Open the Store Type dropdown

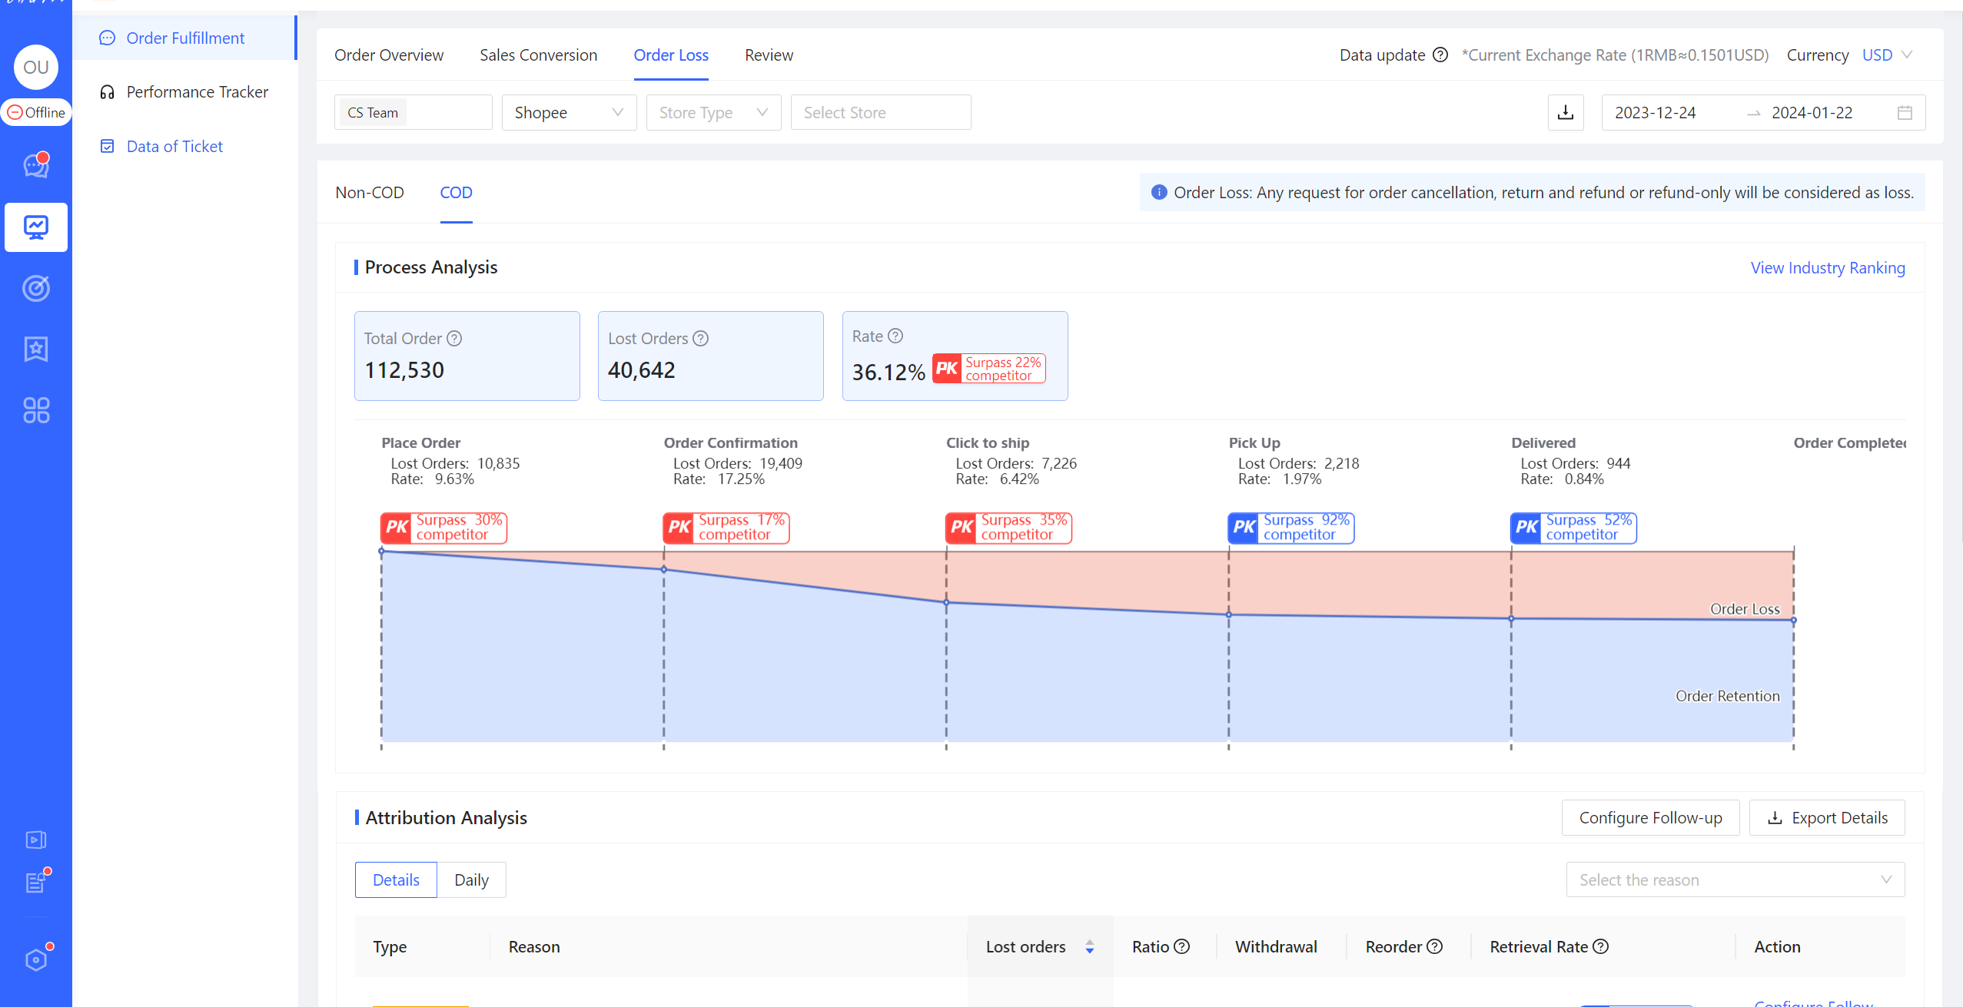713,112
